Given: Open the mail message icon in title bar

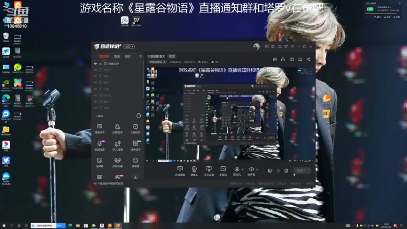Looking at the screenshot, I should (x=267, y=47).
